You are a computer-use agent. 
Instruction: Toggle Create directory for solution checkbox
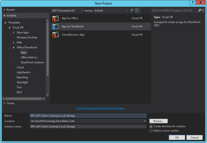tap(151, 126)
